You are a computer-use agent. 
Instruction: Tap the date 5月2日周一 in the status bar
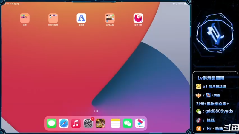point(16,4)
